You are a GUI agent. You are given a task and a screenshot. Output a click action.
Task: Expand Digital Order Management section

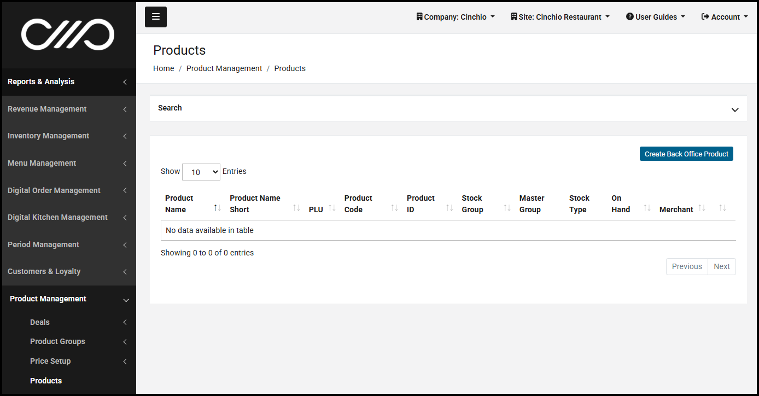click(x=68, y=190)
